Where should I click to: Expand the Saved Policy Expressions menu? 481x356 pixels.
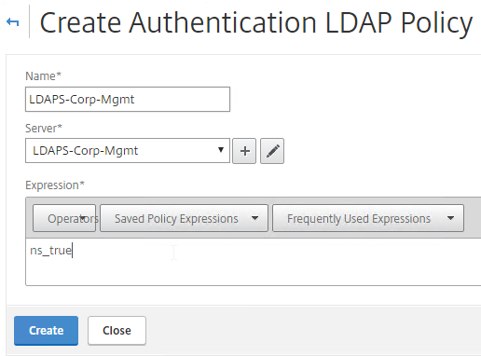point(184,218)
